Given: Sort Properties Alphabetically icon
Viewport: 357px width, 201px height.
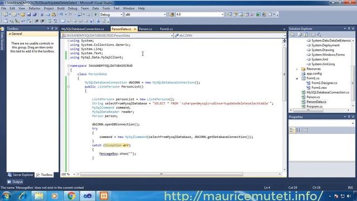Looking at the screenshot, I should 298,130.
